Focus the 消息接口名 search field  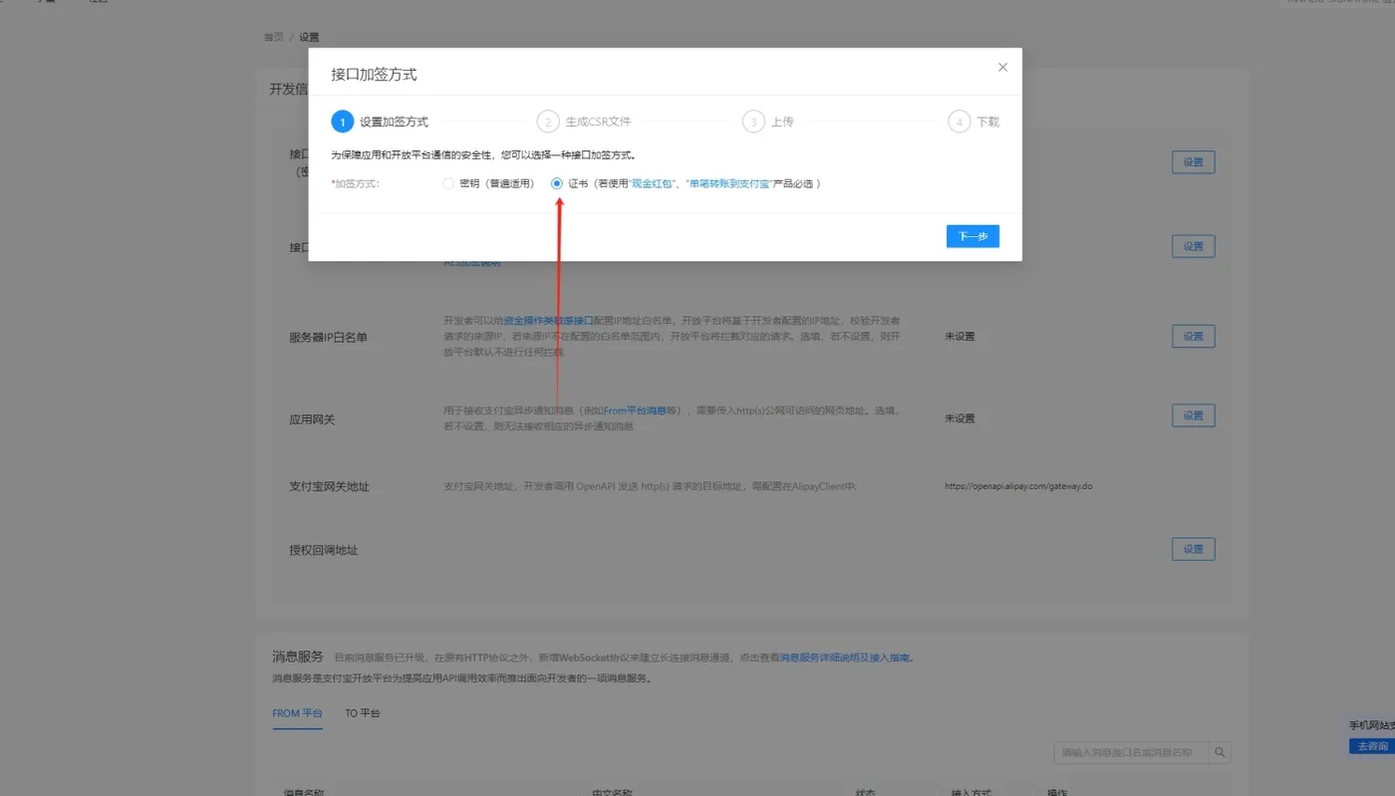pos(1131,752)
